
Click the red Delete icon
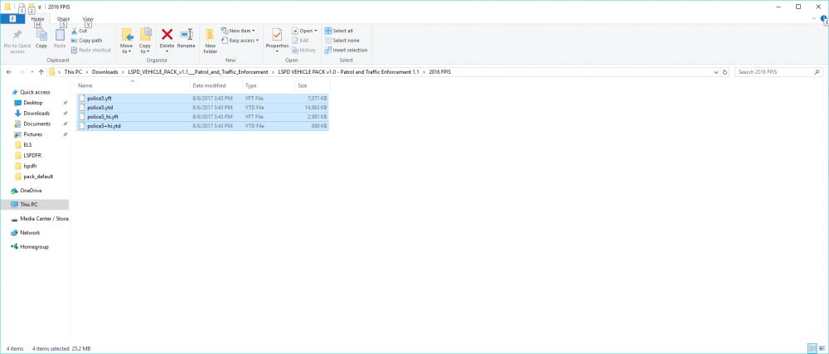(x=167, y=35)
